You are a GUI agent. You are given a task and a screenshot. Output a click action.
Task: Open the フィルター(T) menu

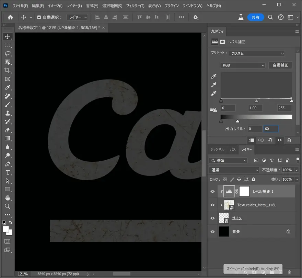coord(135,6)
